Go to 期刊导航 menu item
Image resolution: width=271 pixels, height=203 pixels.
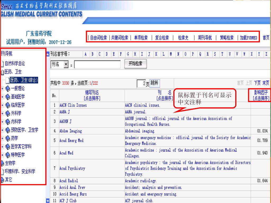tap(205, 38)
